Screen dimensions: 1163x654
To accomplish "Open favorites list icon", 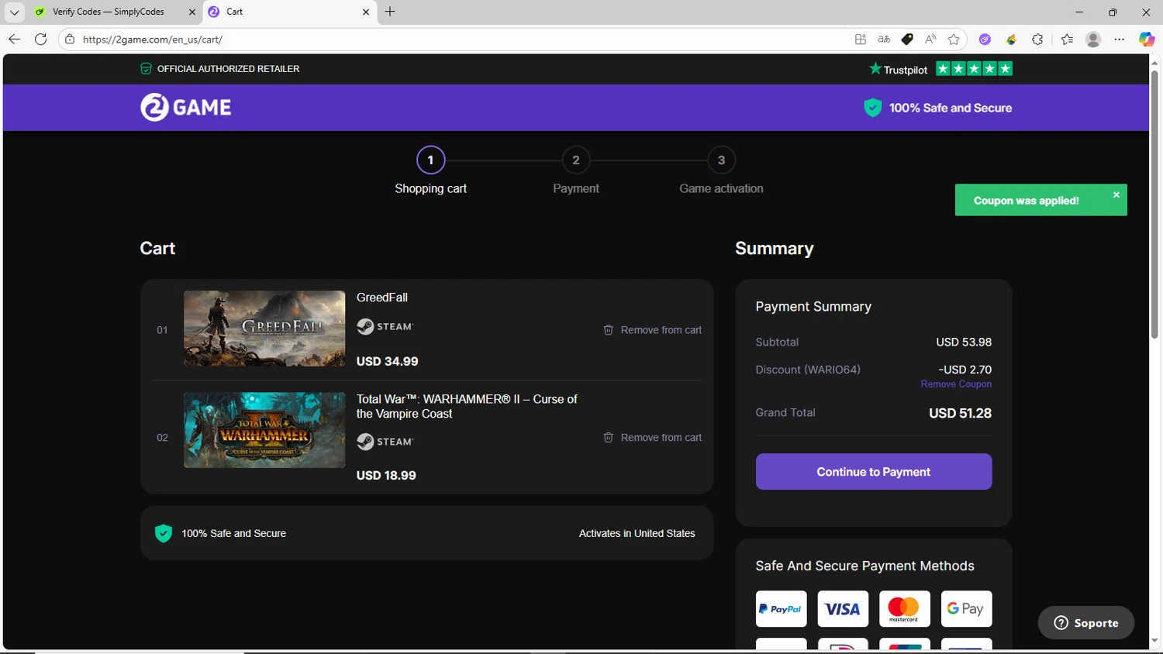I will coord(1068,40).
